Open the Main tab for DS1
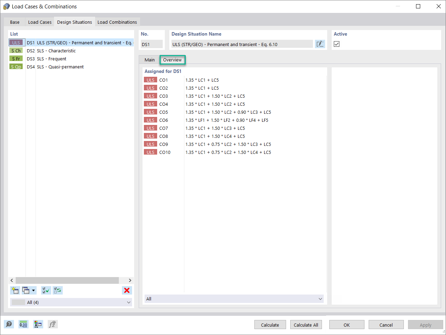This screenshot has height=335, width=446. pos(149,60)
